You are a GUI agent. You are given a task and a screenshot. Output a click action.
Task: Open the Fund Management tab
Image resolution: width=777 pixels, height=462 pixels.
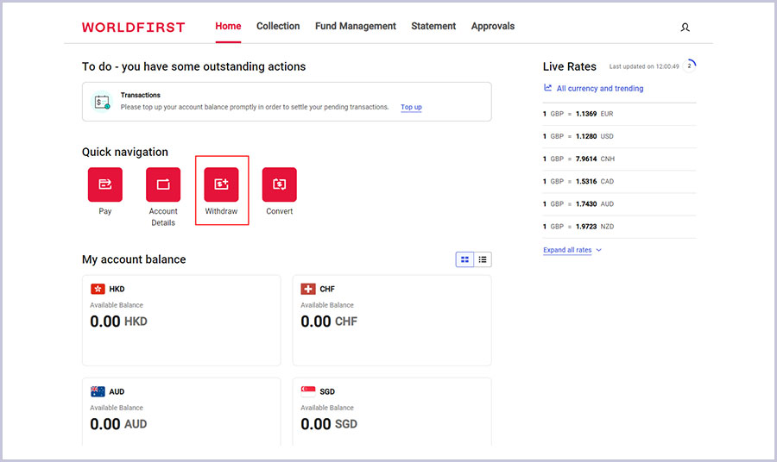(355, 27)
